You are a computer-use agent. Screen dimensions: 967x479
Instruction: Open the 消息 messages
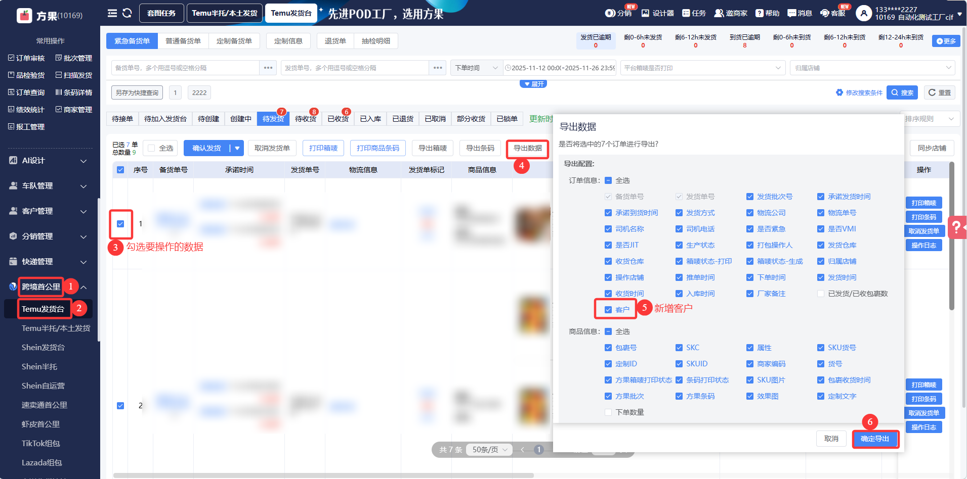tap(800, 13)
